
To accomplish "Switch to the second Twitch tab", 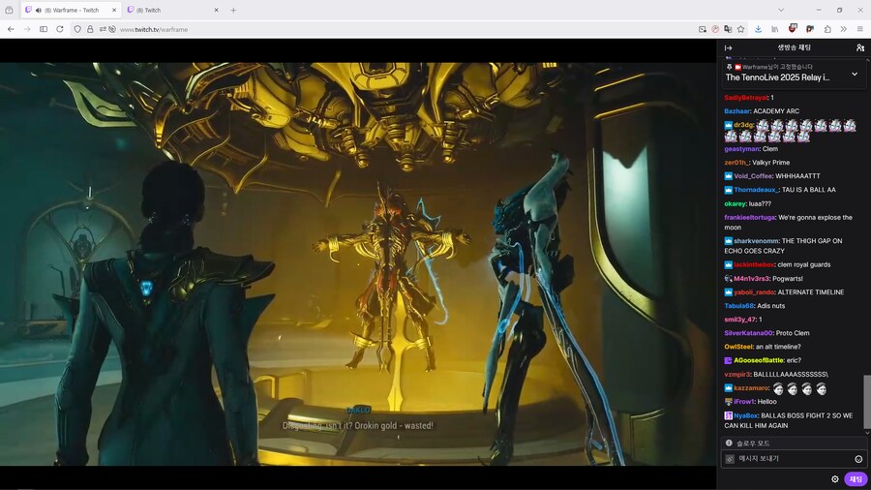I will 172,10.
